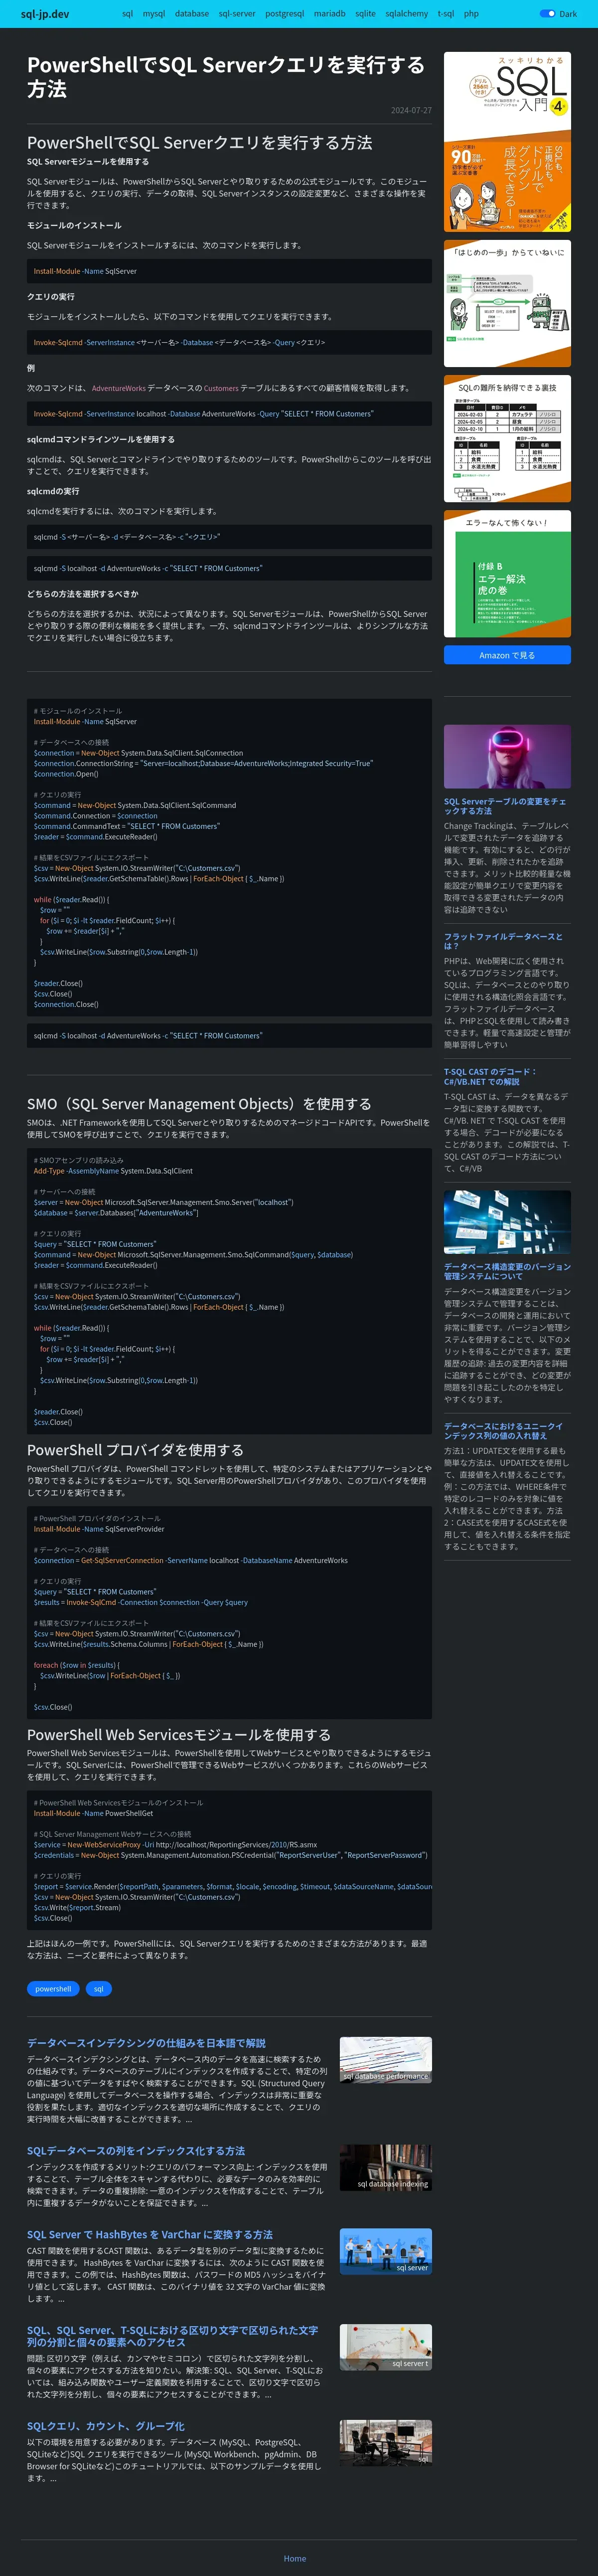Open SQL Server で HashBytes を VarChar article

click(x=150, y=2235)
